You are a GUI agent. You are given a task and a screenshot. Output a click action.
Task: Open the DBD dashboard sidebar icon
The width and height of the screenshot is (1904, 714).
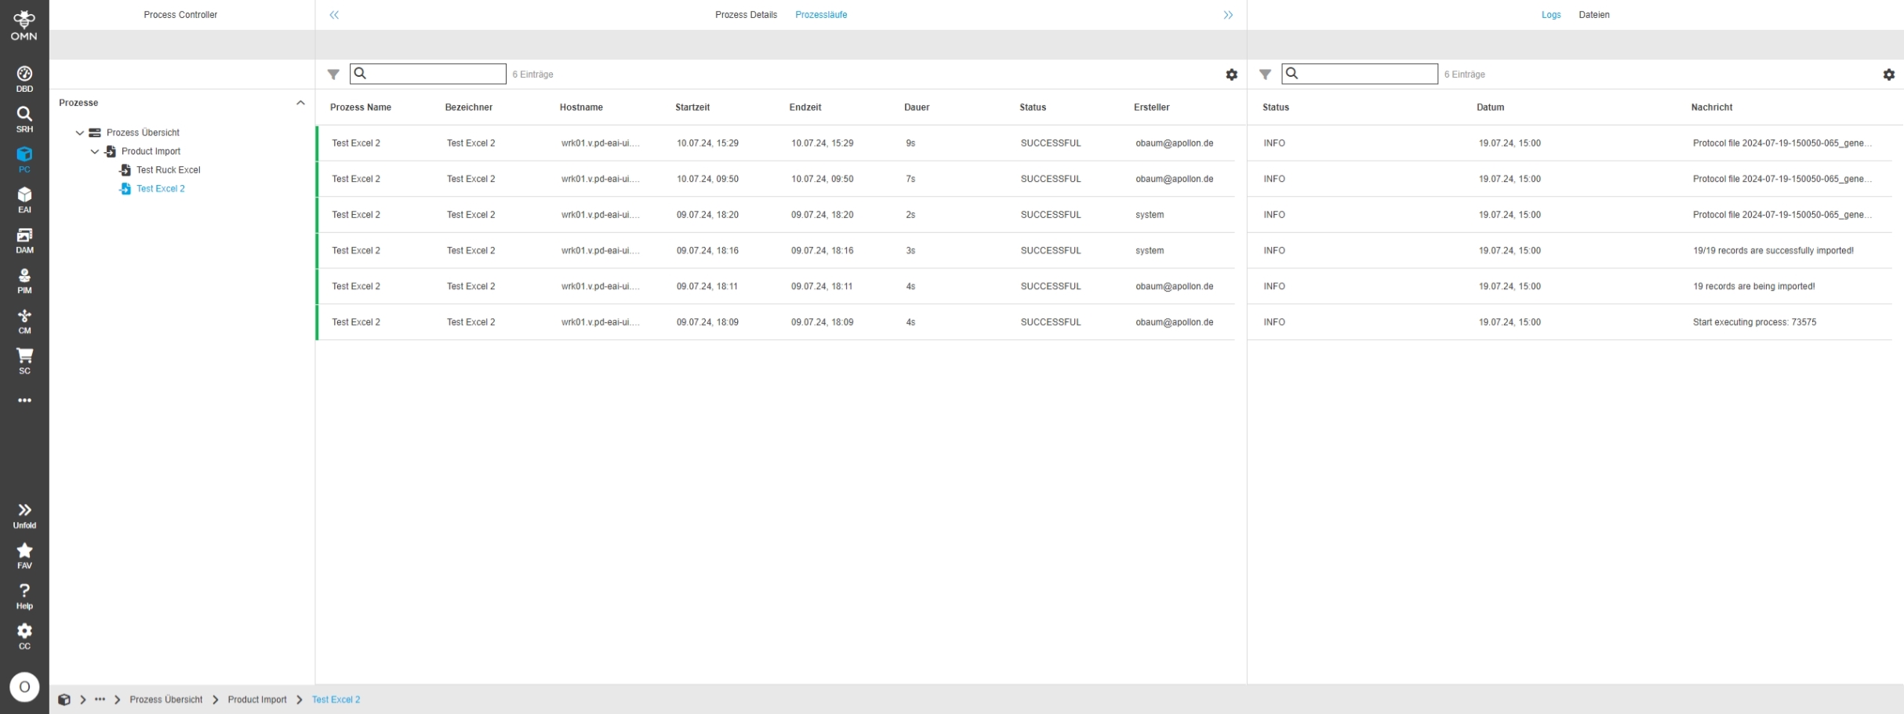24,78
